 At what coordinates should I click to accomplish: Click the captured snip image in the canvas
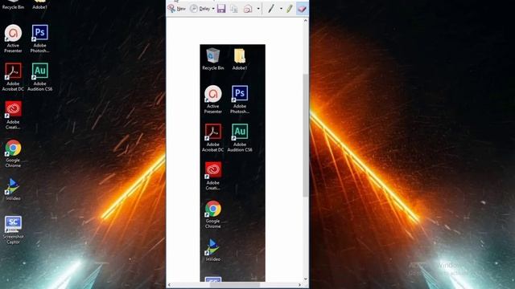233,163
